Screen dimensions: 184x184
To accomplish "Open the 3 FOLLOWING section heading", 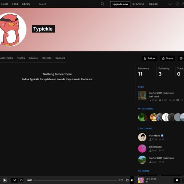I will click(145, 128).
